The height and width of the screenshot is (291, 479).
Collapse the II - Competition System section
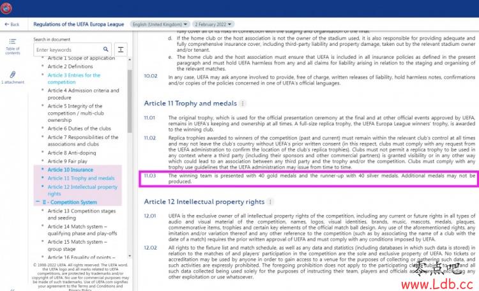click(x=38, y=202)
